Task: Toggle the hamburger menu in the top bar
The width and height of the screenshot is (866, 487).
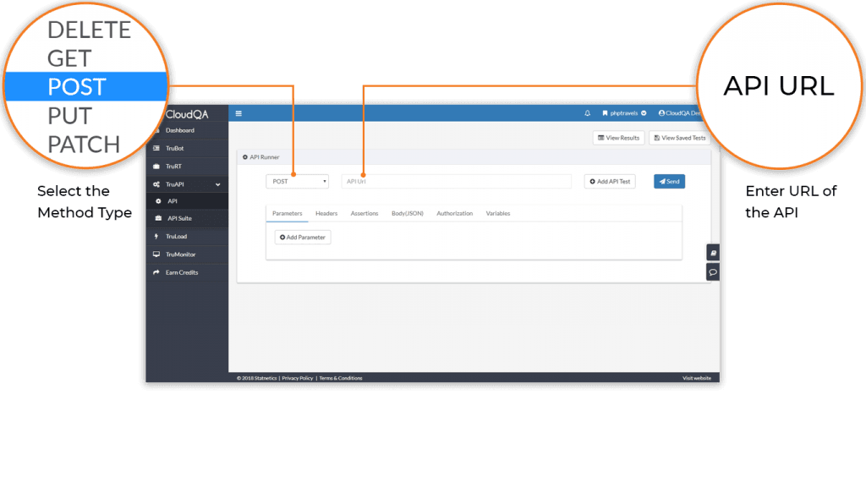Action: click(x=238, y=113)
